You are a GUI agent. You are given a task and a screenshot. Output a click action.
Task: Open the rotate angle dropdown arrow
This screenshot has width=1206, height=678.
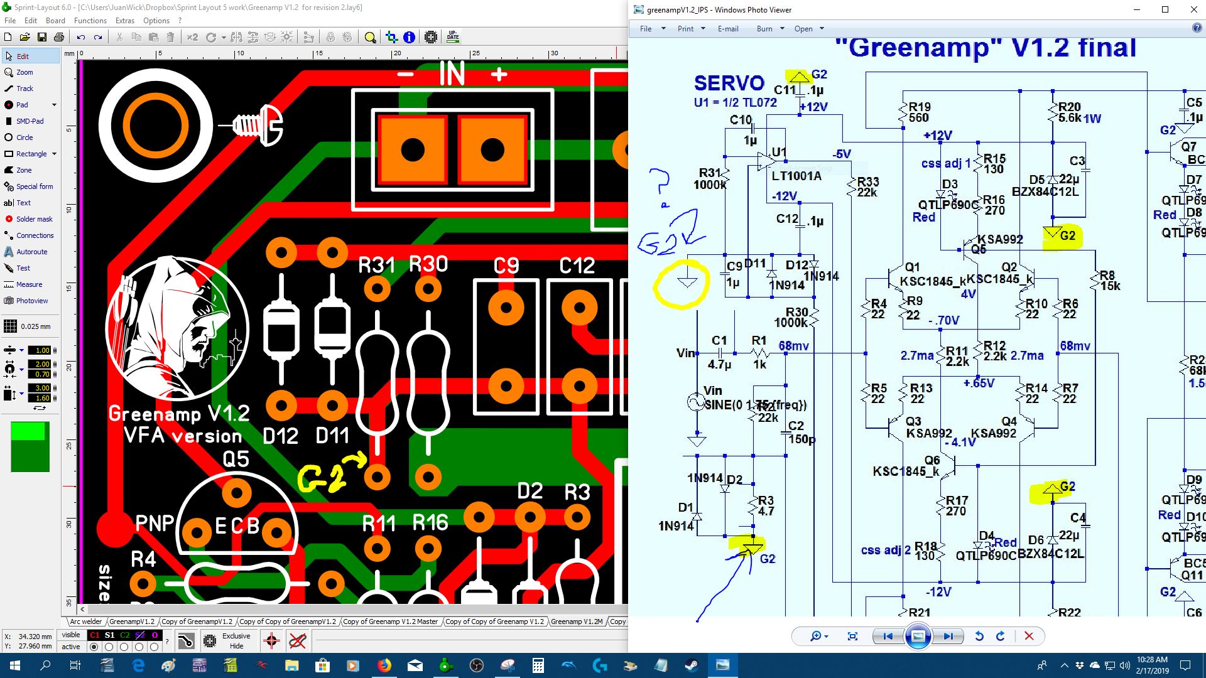[224, 38]
